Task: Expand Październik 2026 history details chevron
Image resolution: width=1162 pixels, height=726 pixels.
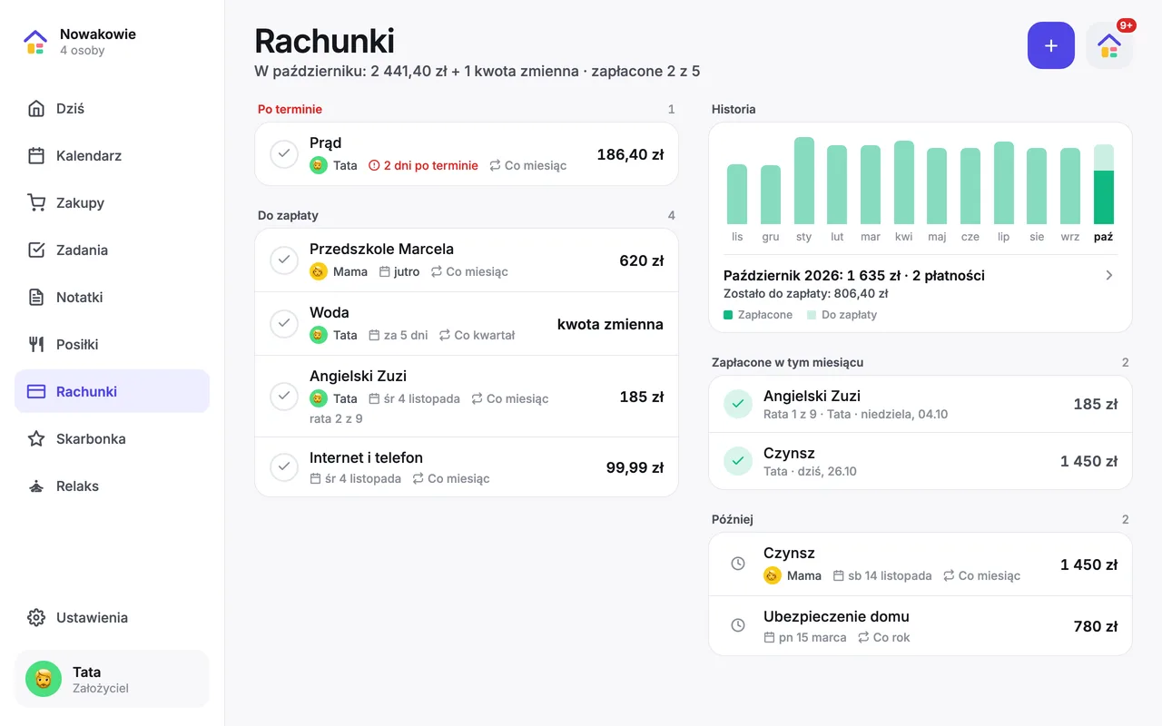Action: coord(1108,275)
